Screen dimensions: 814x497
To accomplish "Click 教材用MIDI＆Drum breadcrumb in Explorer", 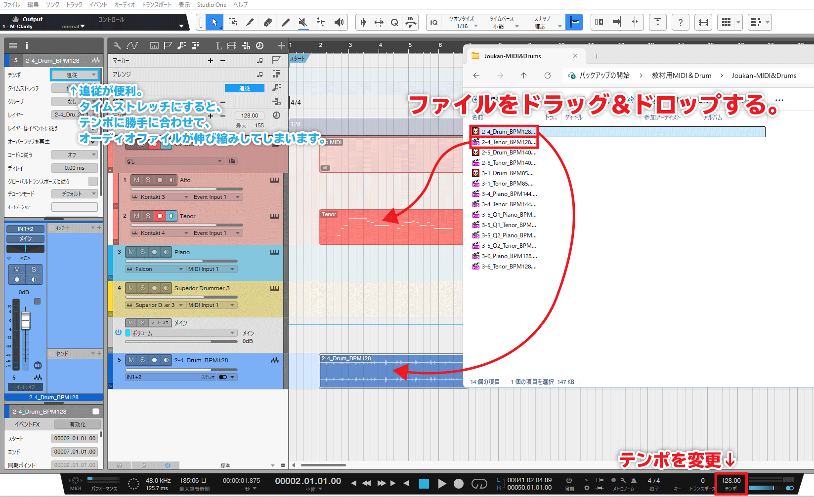I will point(682,76).
